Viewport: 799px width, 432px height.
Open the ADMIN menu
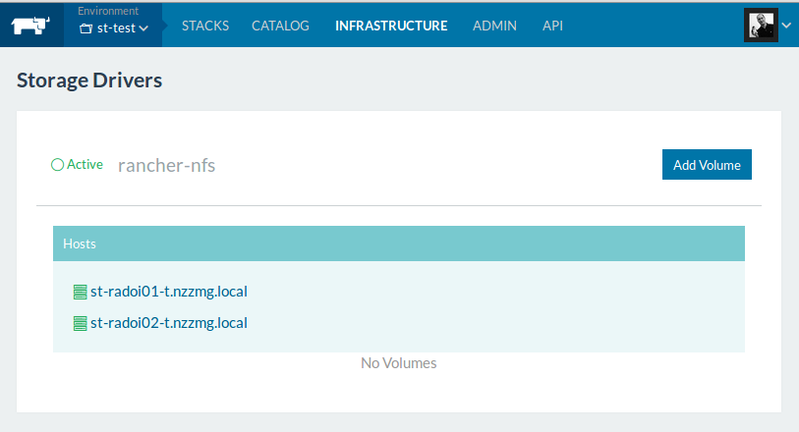click(494, 26)
